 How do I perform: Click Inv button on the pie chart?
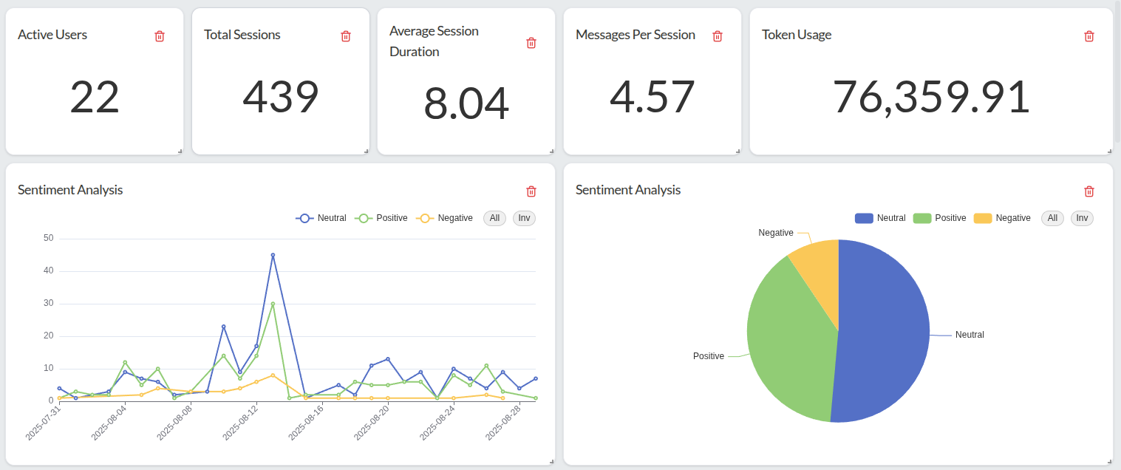click(1082, 218)
